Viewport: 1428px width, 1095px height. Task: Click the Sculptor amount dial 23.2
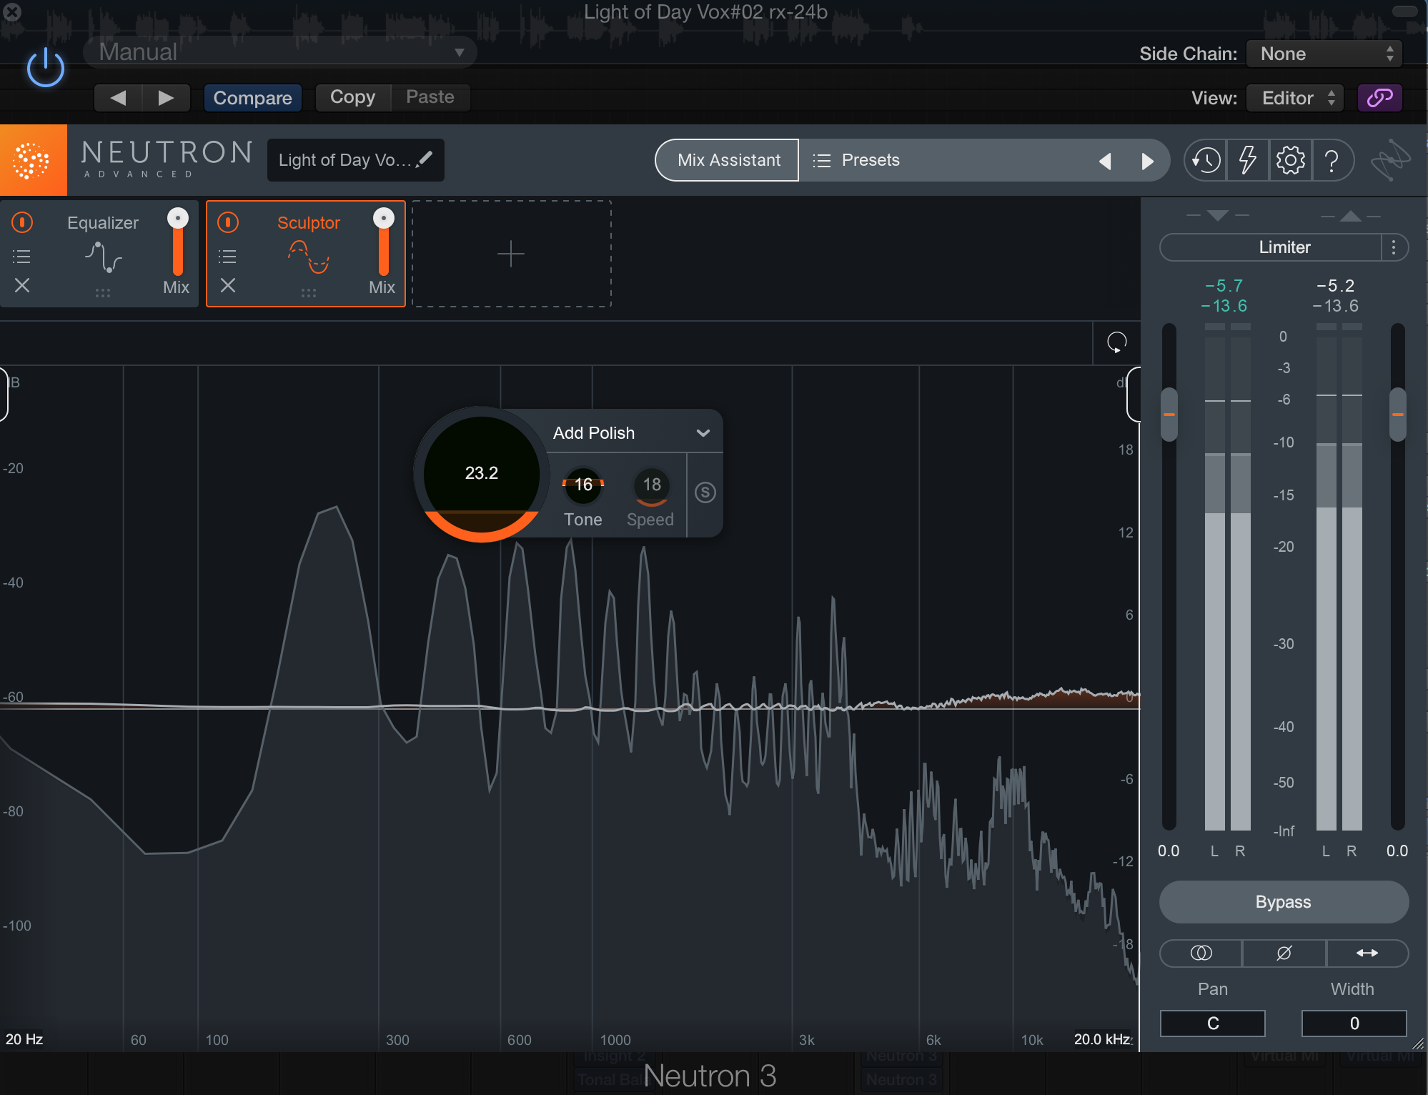[481, 474]
